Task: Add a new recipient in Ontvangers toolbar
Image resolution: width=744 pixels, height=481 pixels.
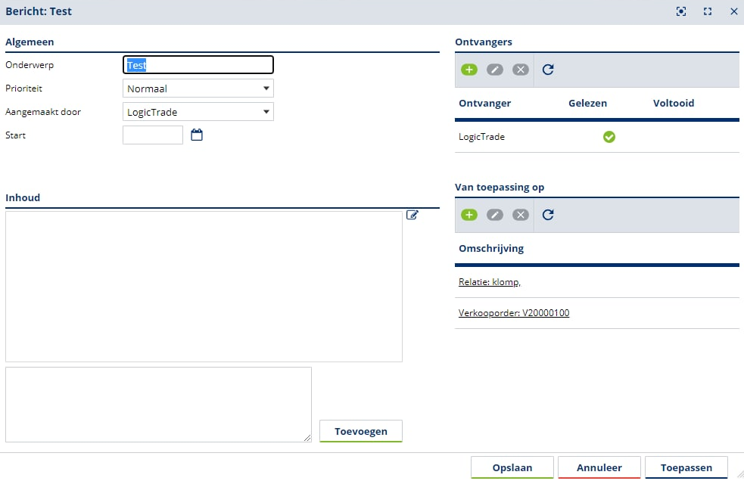Action: [469, 70]
